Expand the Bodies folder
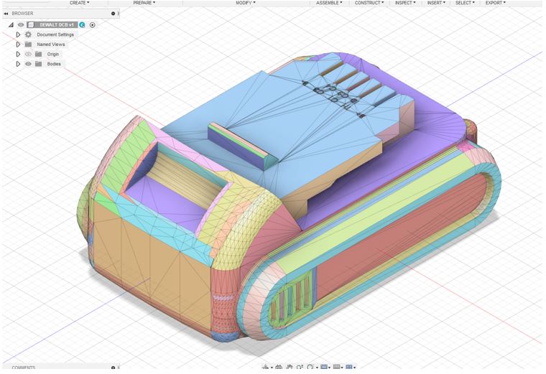Viewport: 546px width, 374px height. click(18, 64)
